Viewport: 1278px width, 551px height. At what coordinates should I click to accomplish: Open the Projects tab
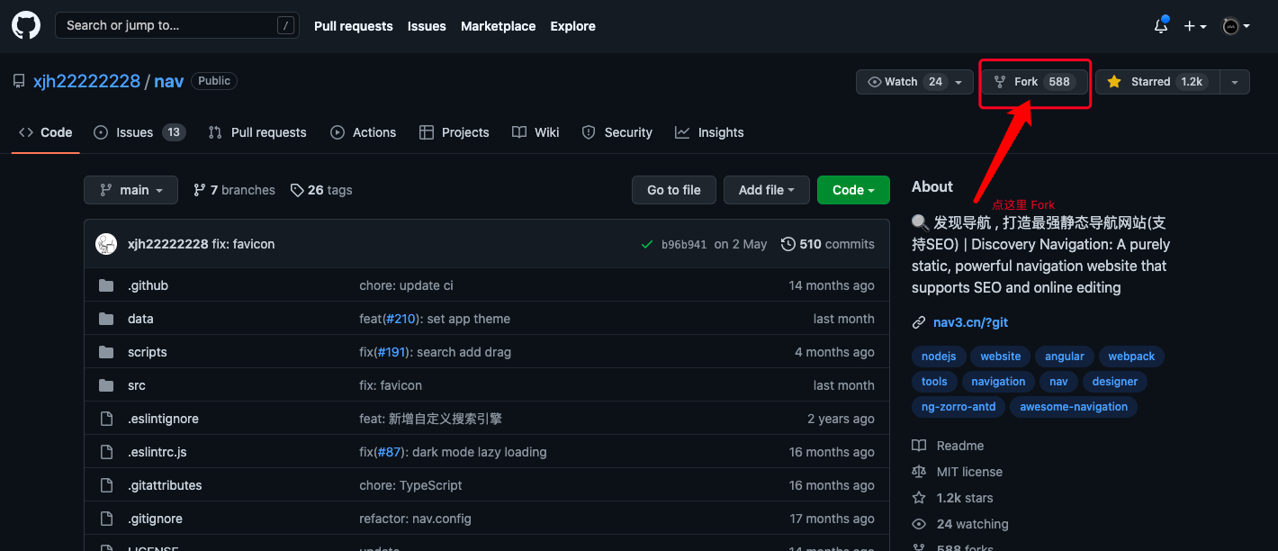coord(454,132)
